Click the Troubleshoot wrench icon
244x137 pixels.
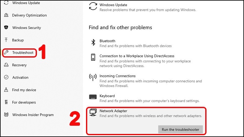(x=6, y=53)
